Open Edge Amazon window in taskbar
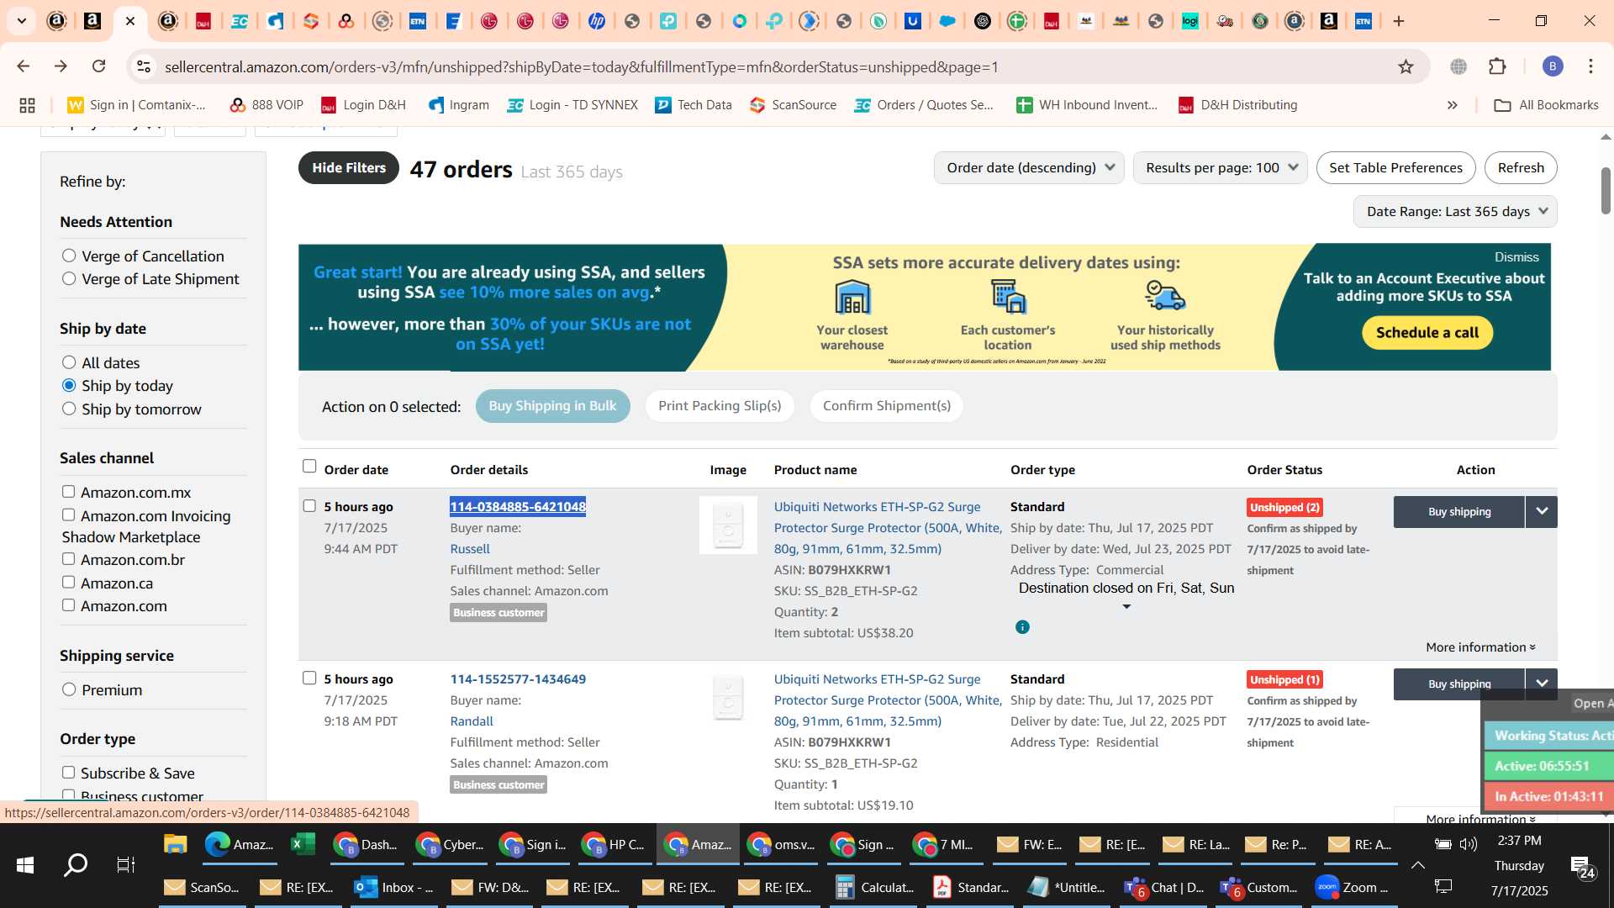1614x908 pixels. coord(240,844)
